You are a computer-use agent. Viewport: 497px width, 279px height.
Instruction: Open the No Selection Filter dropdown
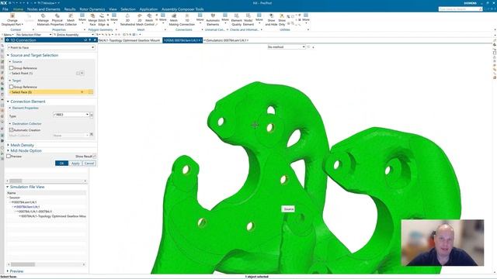point(33,34)
